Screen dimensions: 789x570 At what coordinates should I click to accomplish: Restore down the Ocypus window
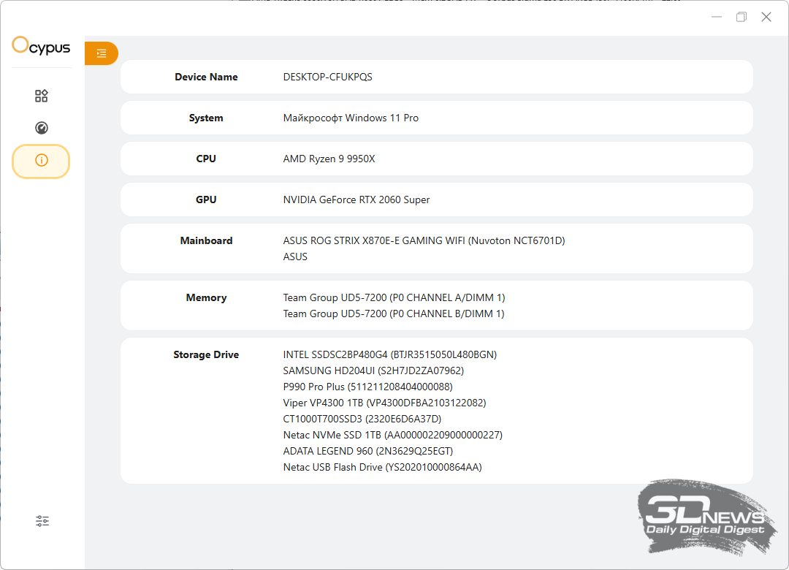point(741,17)
